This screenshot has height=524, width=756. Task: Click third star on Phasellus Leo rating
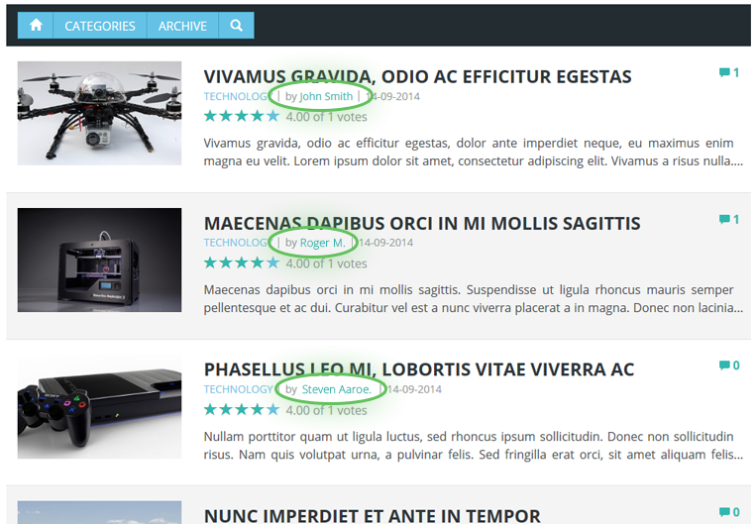pyautogui.click(x=242, y=410)
